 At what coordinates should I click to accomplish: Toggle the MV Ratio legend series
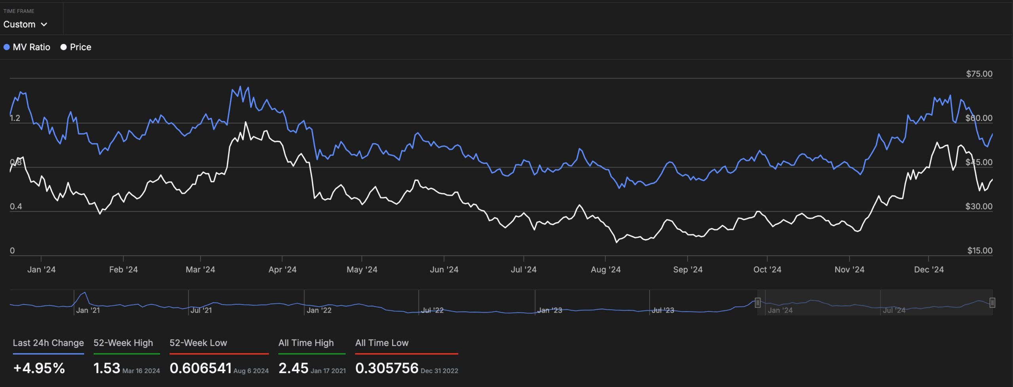click(x=27, y=47)
